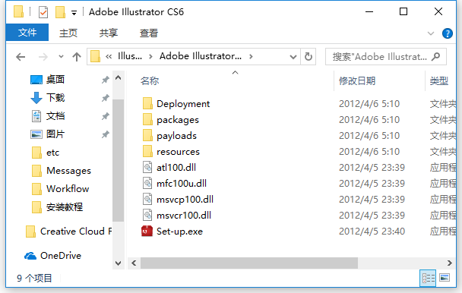Viewport: 462px width, 293px height.
Task: Click the msvcp100.dll file icon
Action: click(147, 199)
